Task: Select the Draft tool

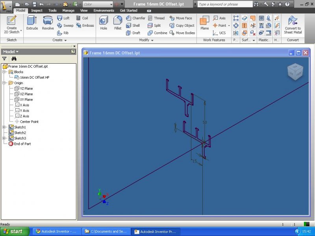Action: coord(133,33)
